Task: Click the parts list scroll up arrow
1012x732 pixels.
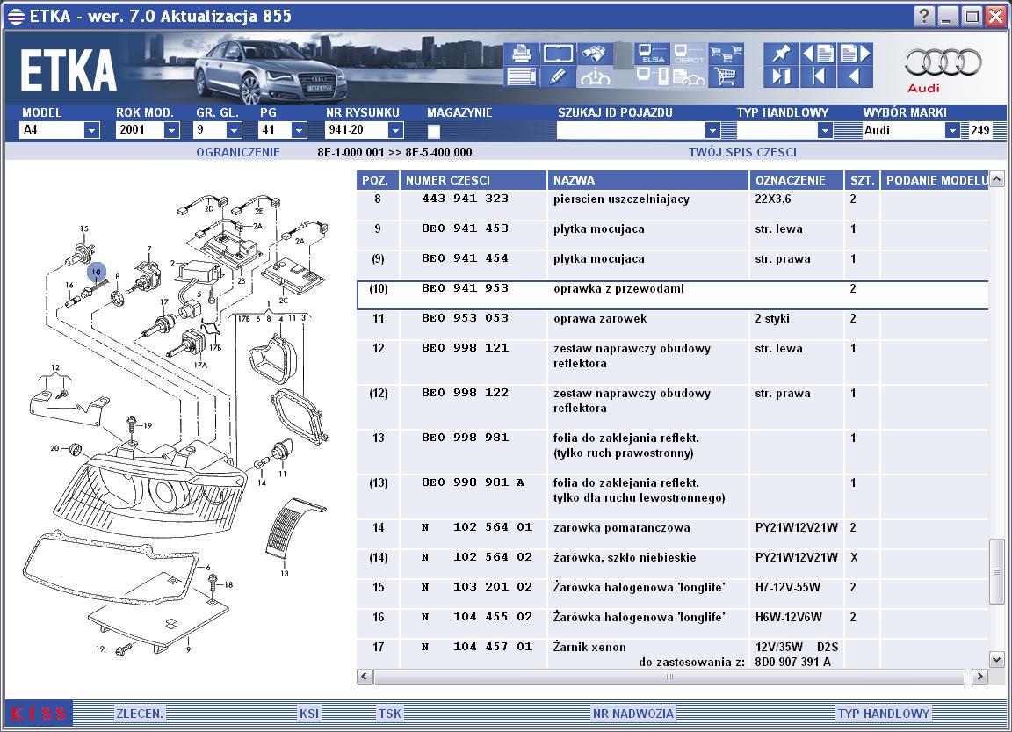Action: 996,178
